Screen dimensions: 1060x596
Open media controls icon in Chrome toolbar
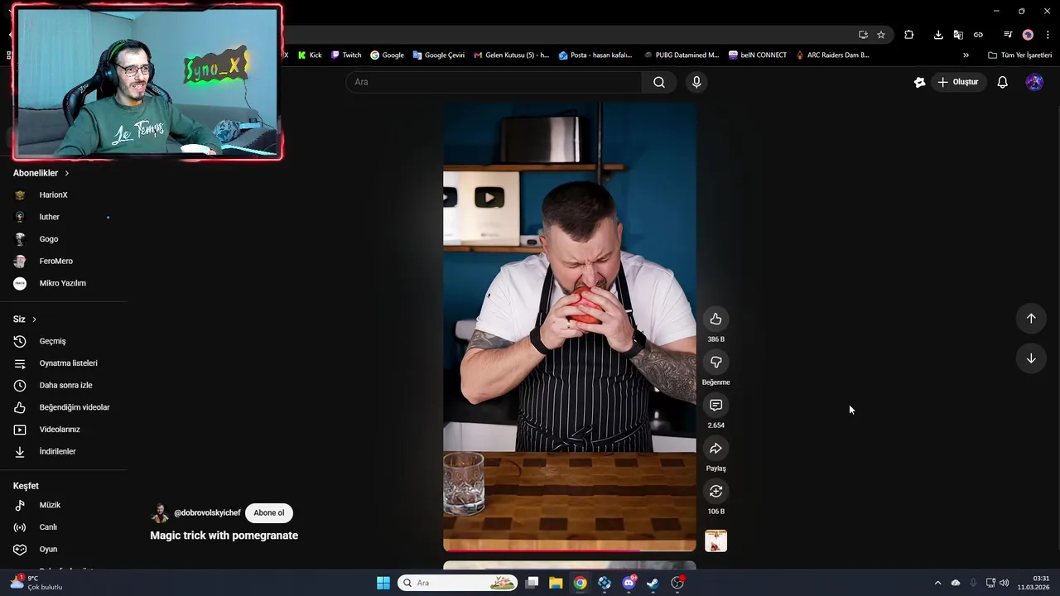click(x=1008, y=35)
